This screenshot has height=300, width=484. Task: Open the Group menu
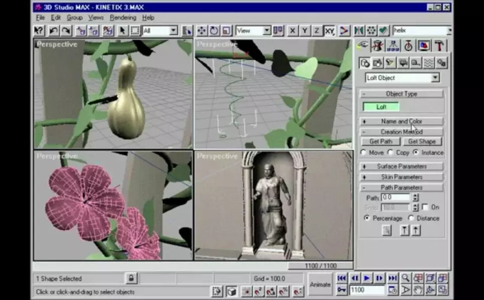(75, 18)
